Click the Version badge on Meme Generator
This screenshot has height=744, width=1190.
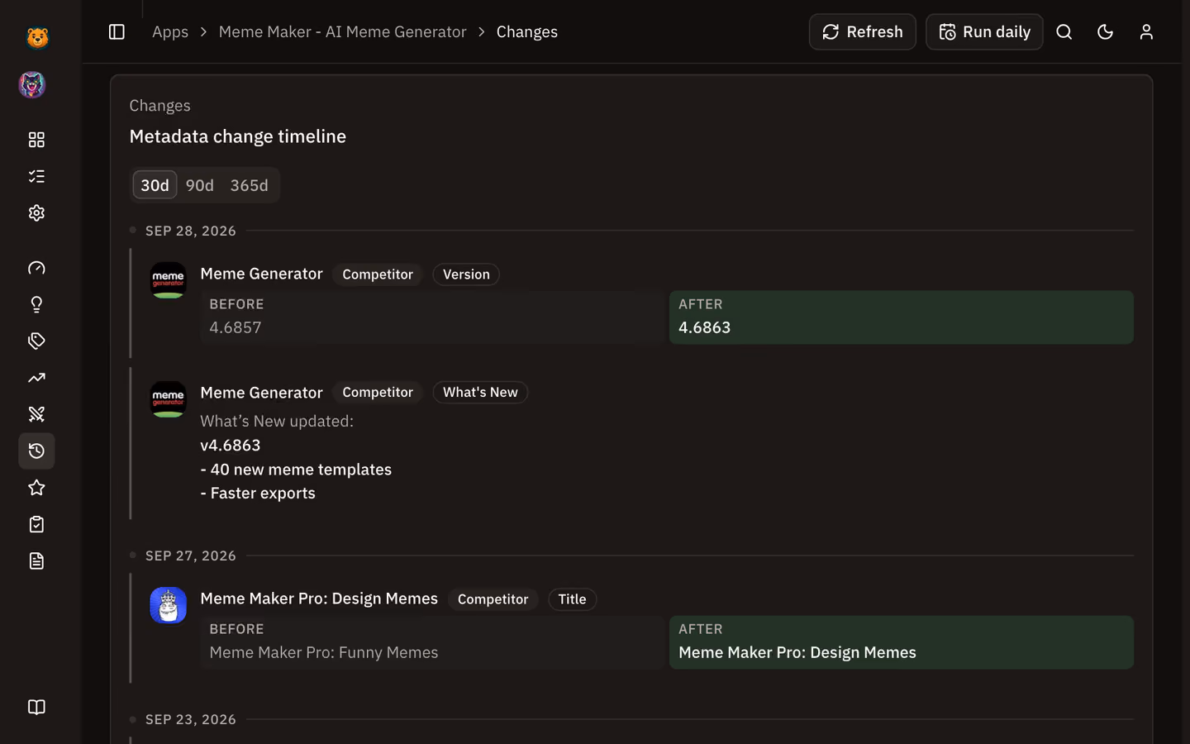coord(466,274)
